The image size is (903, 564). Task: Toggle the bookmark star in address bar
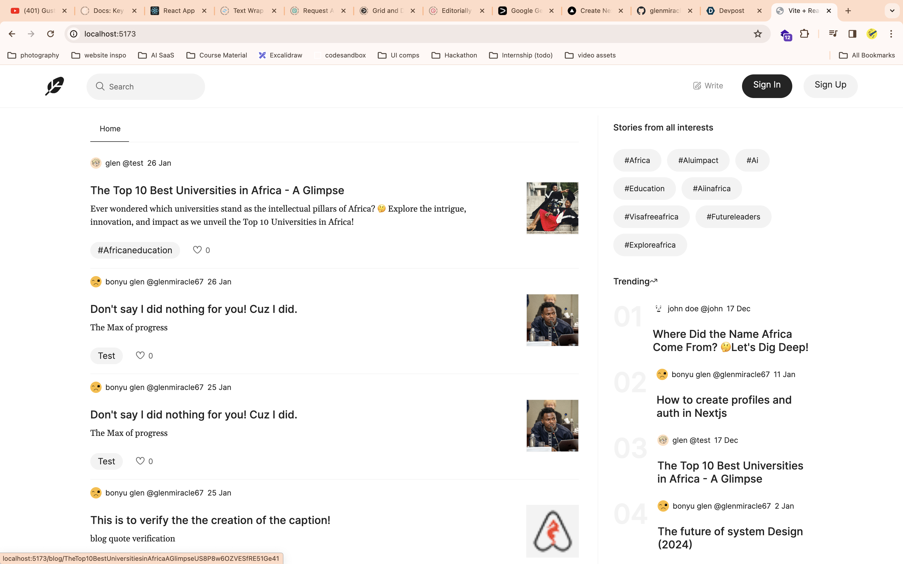(758, 34)
